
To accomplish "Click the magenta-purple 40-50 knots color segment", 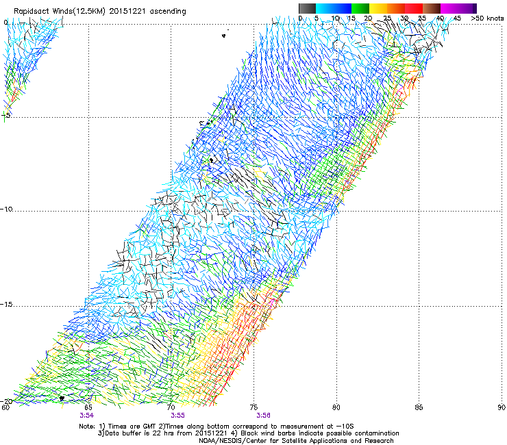I will [x=458, y=8].
